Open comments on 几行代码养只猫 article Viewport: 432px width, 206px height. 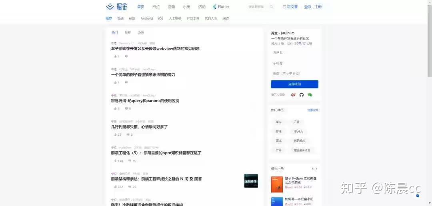pyautogui.click(x=130, y=135)
